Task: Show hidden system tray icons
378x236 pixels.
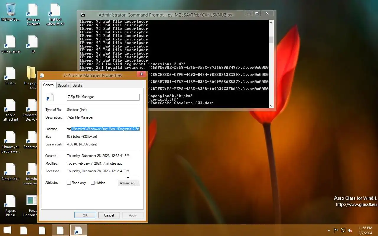Action: 329,230
